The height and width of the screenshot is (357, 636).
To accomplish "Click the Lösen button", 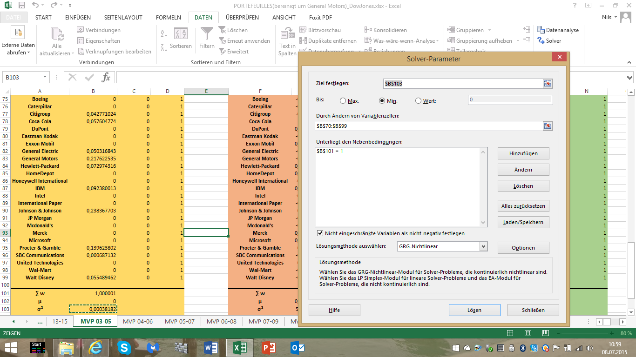I will tap(474, 310).
